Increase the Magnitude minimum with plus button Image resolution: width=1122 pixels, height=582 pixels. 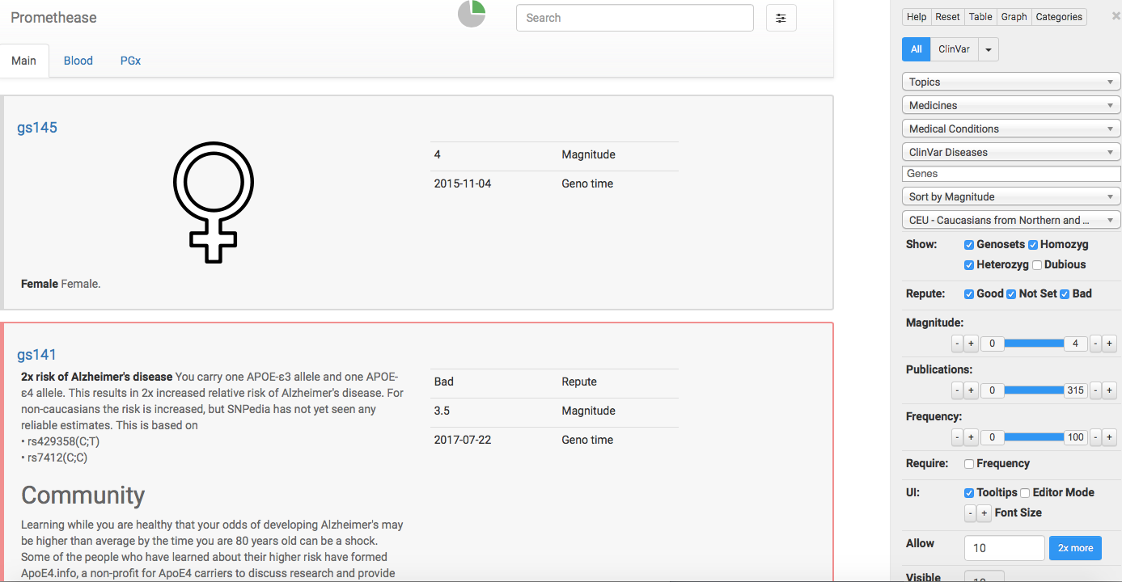point(972,344)
